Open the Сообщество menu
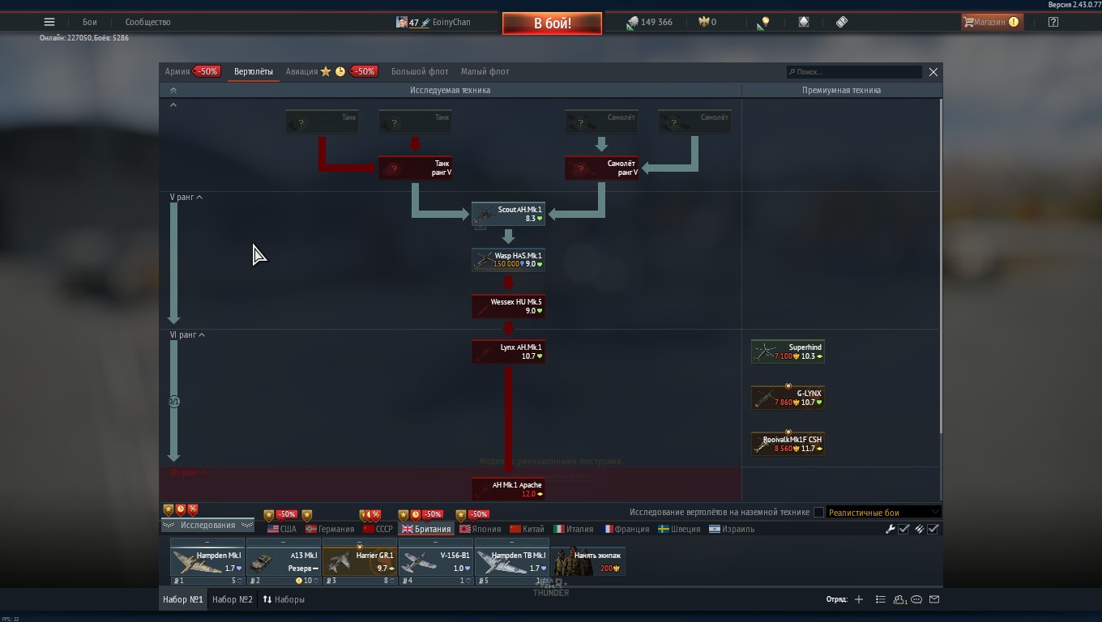The height and width of the screenshot is (622, 1102). [x=147, y=22]
